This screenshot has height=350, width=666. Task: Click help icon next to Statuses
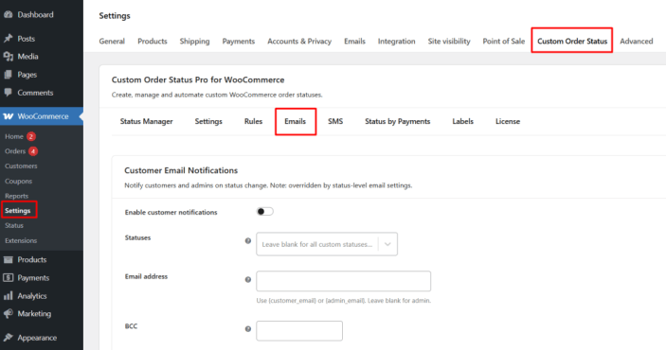point(248,241)
